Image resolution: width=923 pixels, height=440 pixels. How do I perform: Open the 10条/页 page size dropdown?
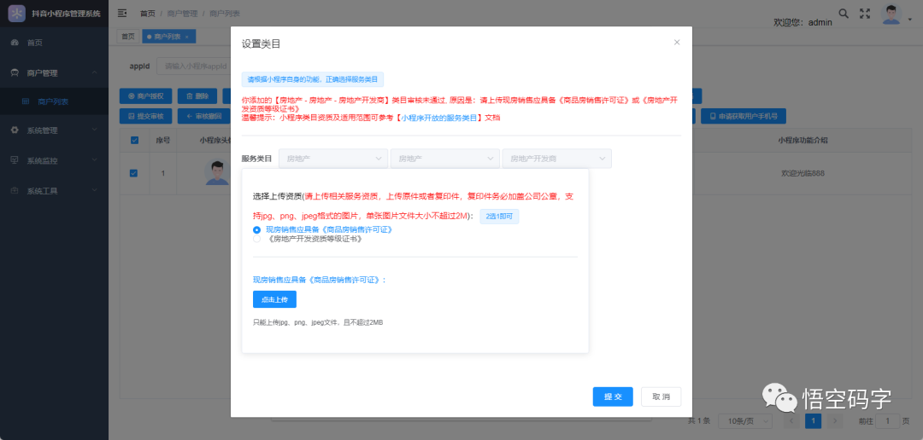tap(747, 420)
